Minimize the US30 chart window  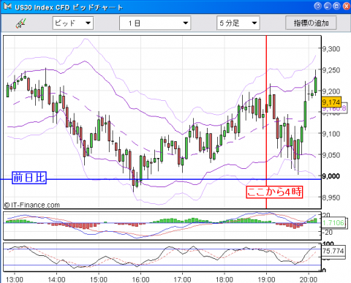click(x=328, y=6)
